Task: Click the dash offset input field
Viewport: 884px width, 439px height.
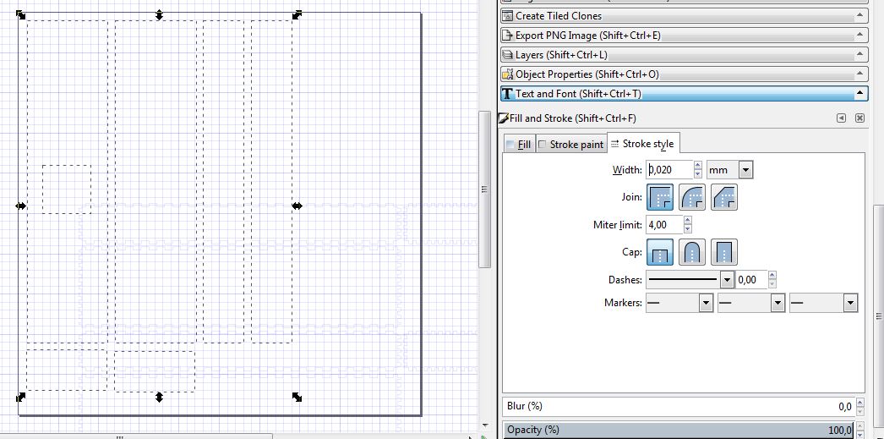Action: tap(752, 279)
